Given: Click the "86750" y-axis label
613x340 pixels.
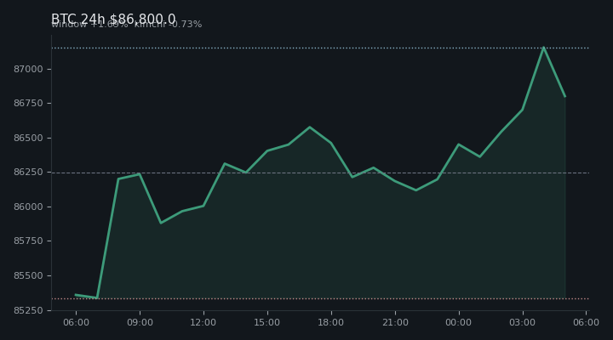Looking at the screenshot, I should tap(28, 103).
